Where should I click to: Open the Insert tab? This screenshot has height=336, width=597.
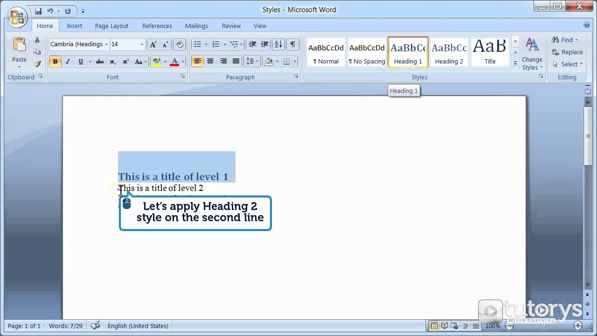click(x=74, y=26)
